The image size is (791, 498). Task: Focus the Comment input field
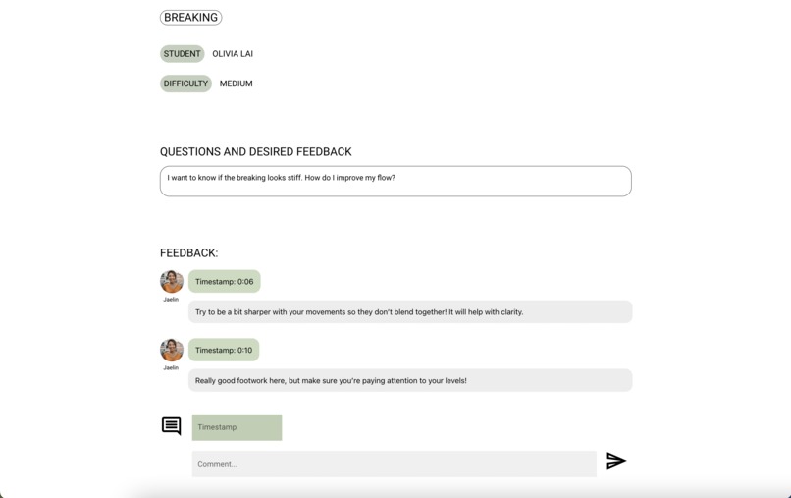pyautogui.click(x=394, y=464)
